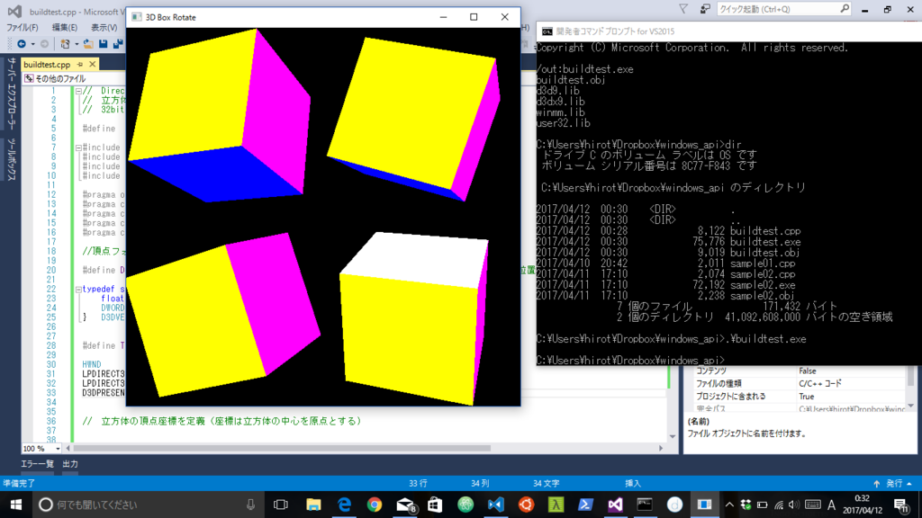Click the New Project toolbar icon
Viewport: 922px width, 518px height.
65,44
